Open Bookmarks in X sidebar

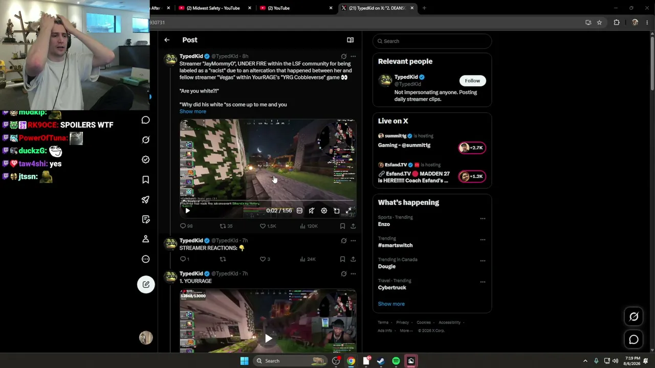click(146, 179)
